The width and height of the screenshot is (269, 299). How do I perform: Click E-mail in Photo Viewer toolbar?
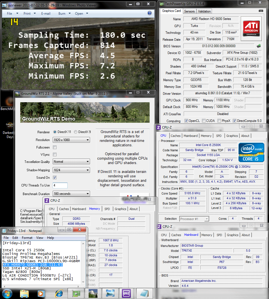(46, 14)
